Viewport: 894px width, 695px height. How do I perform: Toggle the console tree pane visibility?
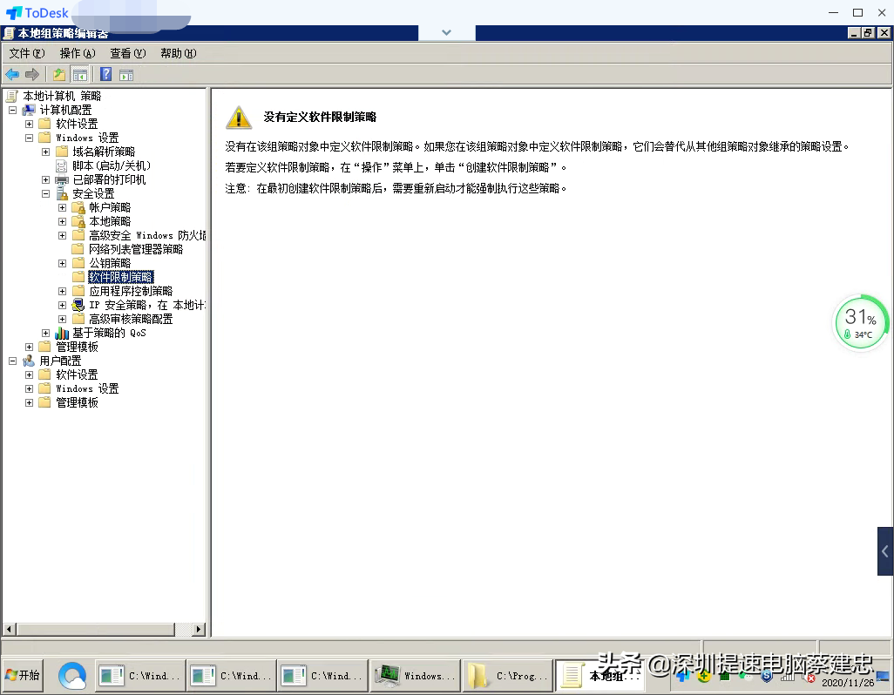80,74
